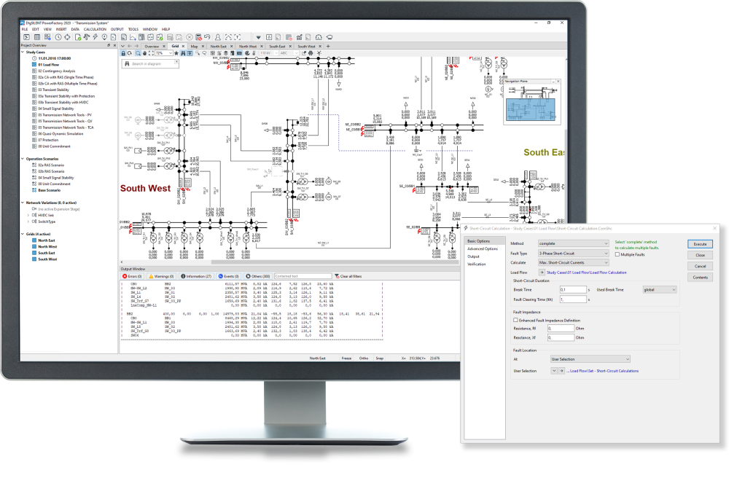
Task: Open Advanced Options page in dialog
Action: click(482, 248)
